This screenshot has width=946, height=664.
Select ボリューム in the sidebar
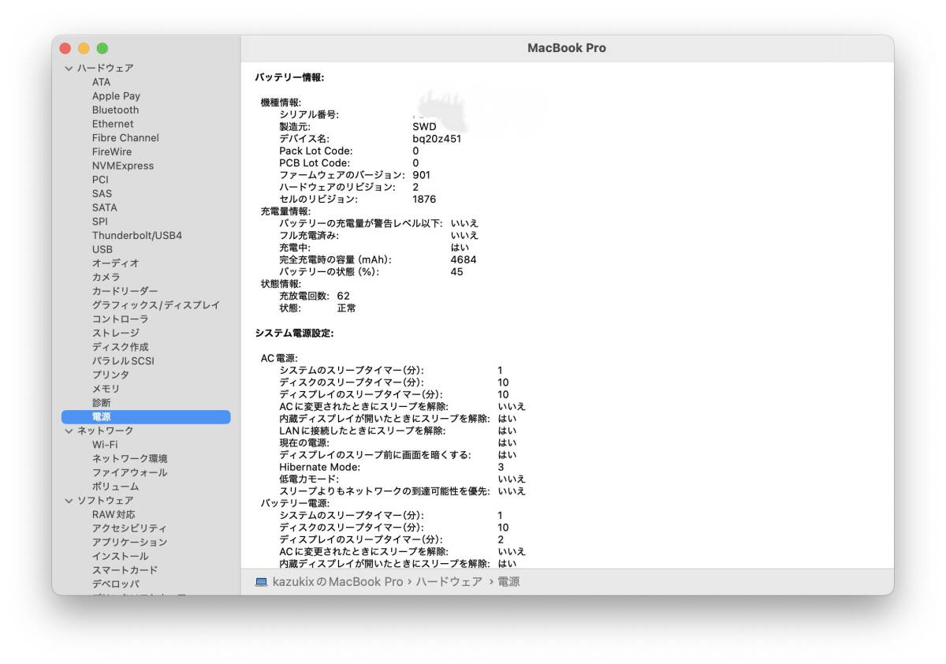tap(115, 487)
